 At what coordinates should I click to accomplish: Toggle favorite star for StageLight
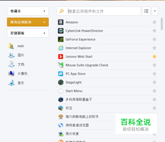click(154, 82)
